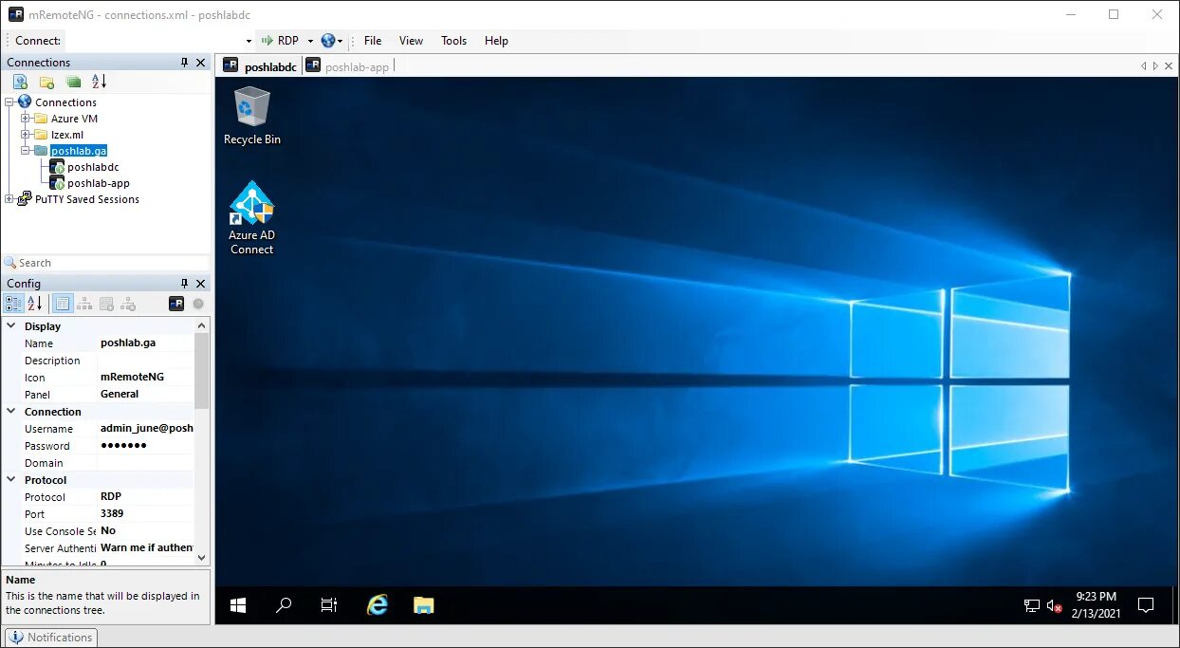Viewport: 1180px width, 648px height.
Task: Click the muted volume icon in remote tray
Action: (1054, 605)
